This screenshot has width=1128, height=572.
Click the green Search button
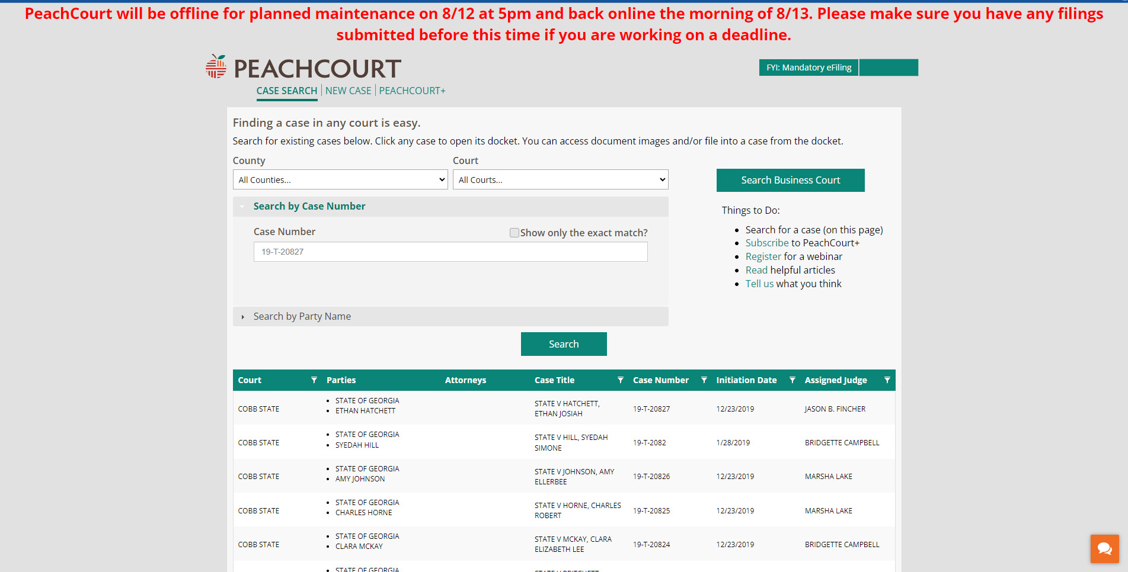564,344
